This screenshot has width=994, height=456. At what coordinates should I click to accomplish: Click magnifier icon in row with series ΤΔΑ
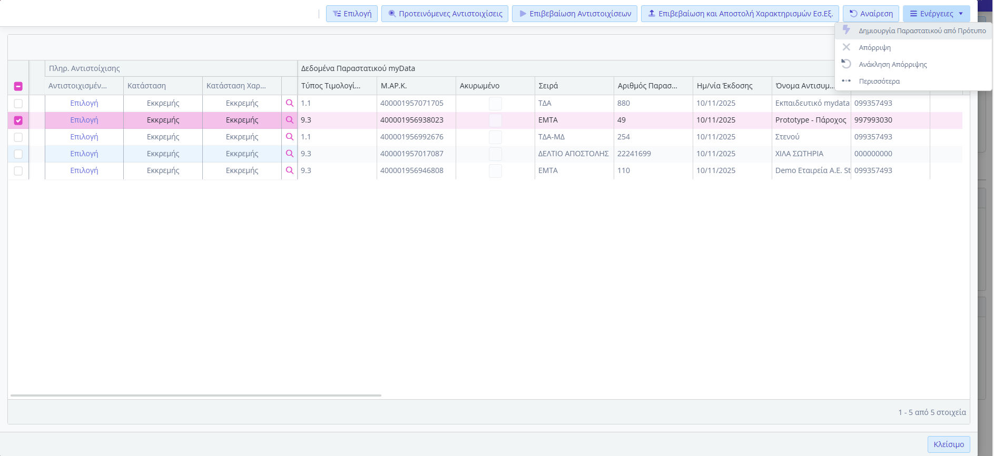click(289, 103)
